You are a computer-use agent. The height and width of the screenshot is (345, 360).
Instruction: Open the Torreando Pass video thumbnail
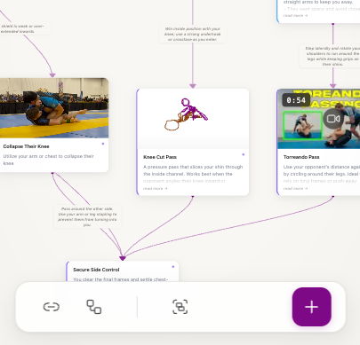coord(319,119)
